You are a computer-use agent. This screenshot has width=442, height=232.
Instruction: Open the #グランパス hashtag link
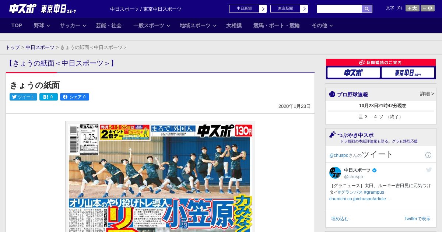tap(350, 192)
